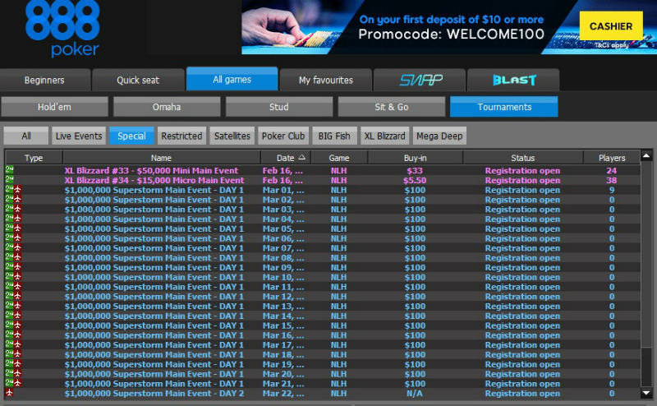Open the BLAST games tab
Image resolution: width=657 pixels, height=406 pixels.
(x=513, y=80)
